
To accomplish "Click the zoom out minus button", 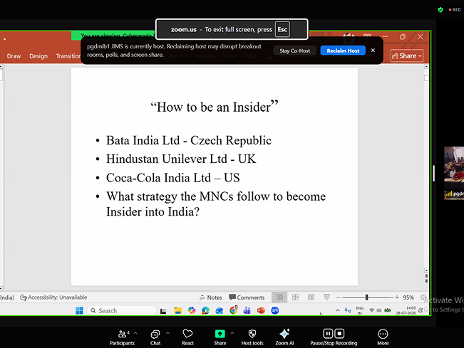I will click(x=339, y=297).
